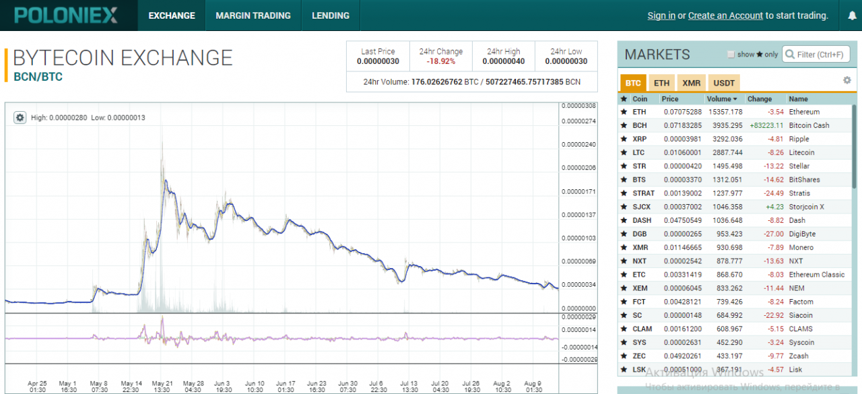This screenshot has width=862, height=394.
Task: Star the ETC market row
Action: tap(624, 275)
